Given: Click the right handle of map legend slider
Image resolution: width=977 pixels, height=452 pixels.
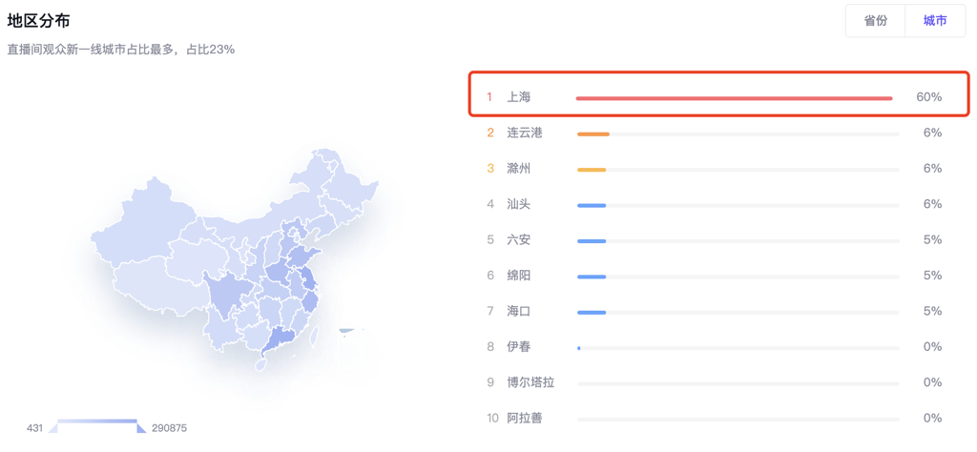Looking at the screenshot, I should tap(141, 428).
